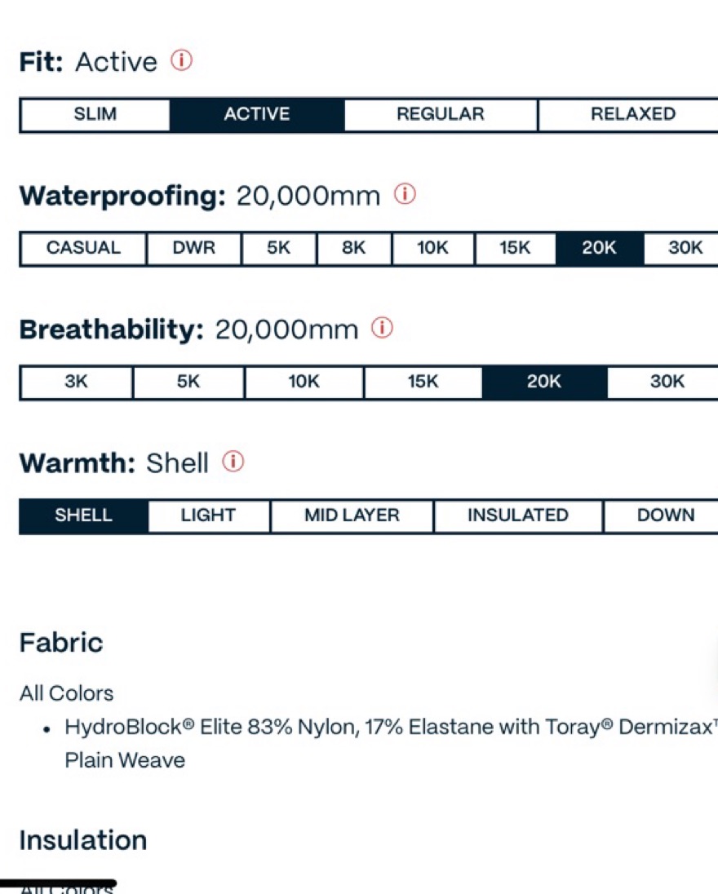Select 15K waterproofing segment
Viewport: 718px width, 894px height.
point(515,248)
